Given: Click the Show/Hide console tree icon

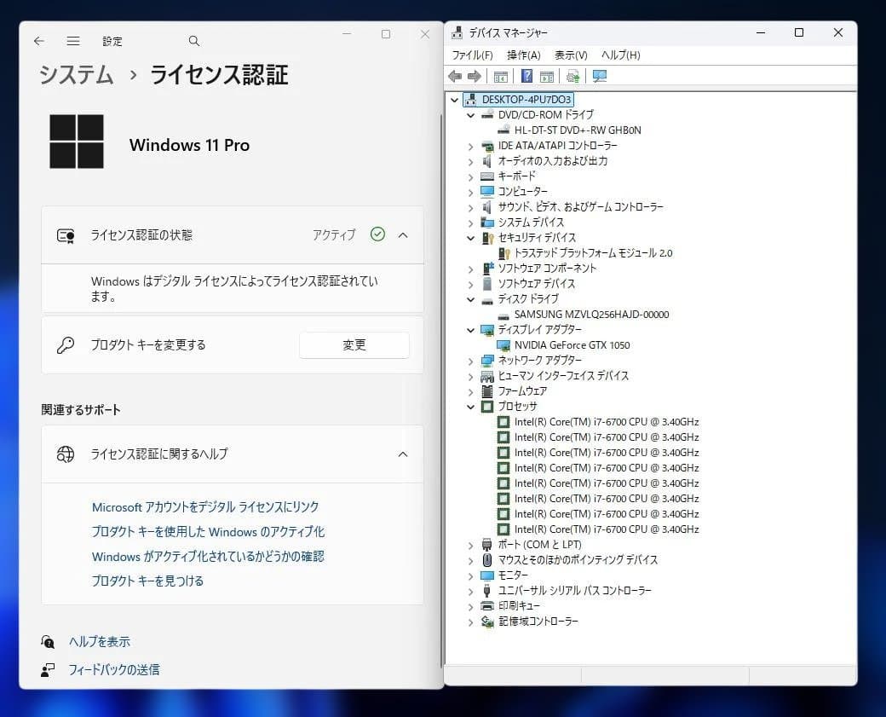Looking at the screenshot, I should 501,76.
